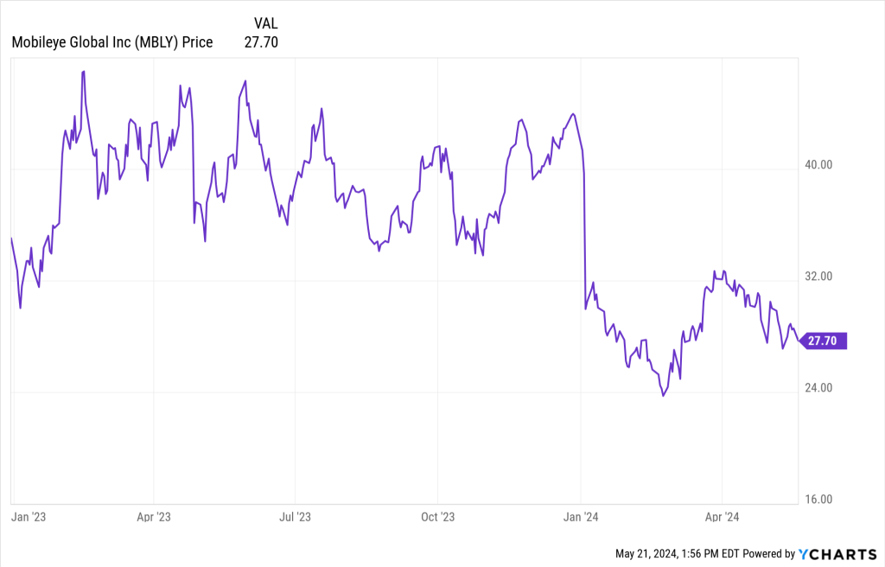Viewport: 885px width, 567px height.
Task: Select the Jan '23 date label
Action: tap(28, 517)
